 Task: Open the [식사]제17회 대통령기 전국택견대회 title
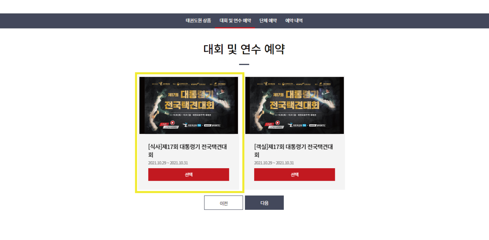coord(187,151)
